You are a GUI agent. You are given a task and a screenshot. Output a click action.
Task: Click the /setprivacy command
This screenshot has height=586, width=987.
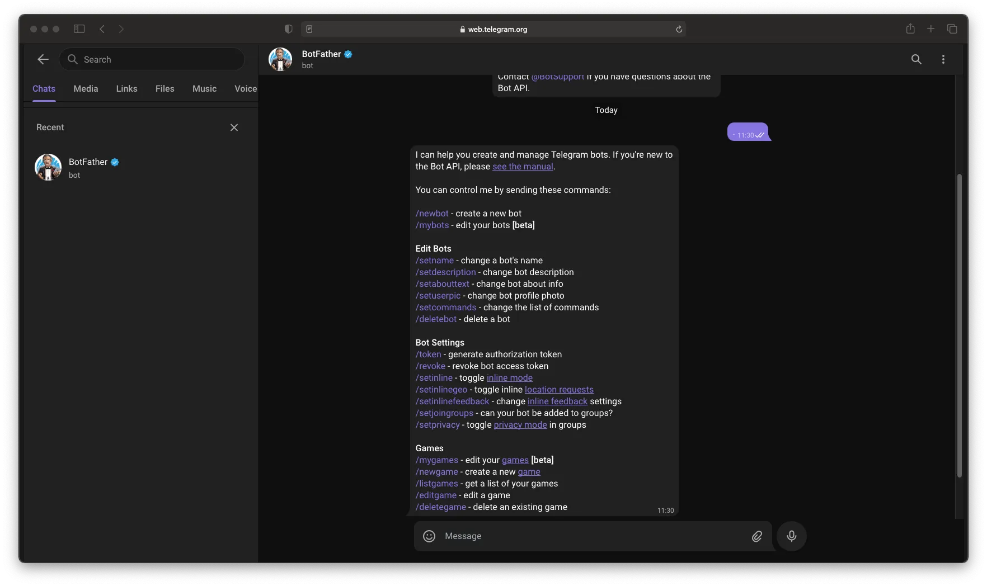pyautogui.click(x=438, y=425)
